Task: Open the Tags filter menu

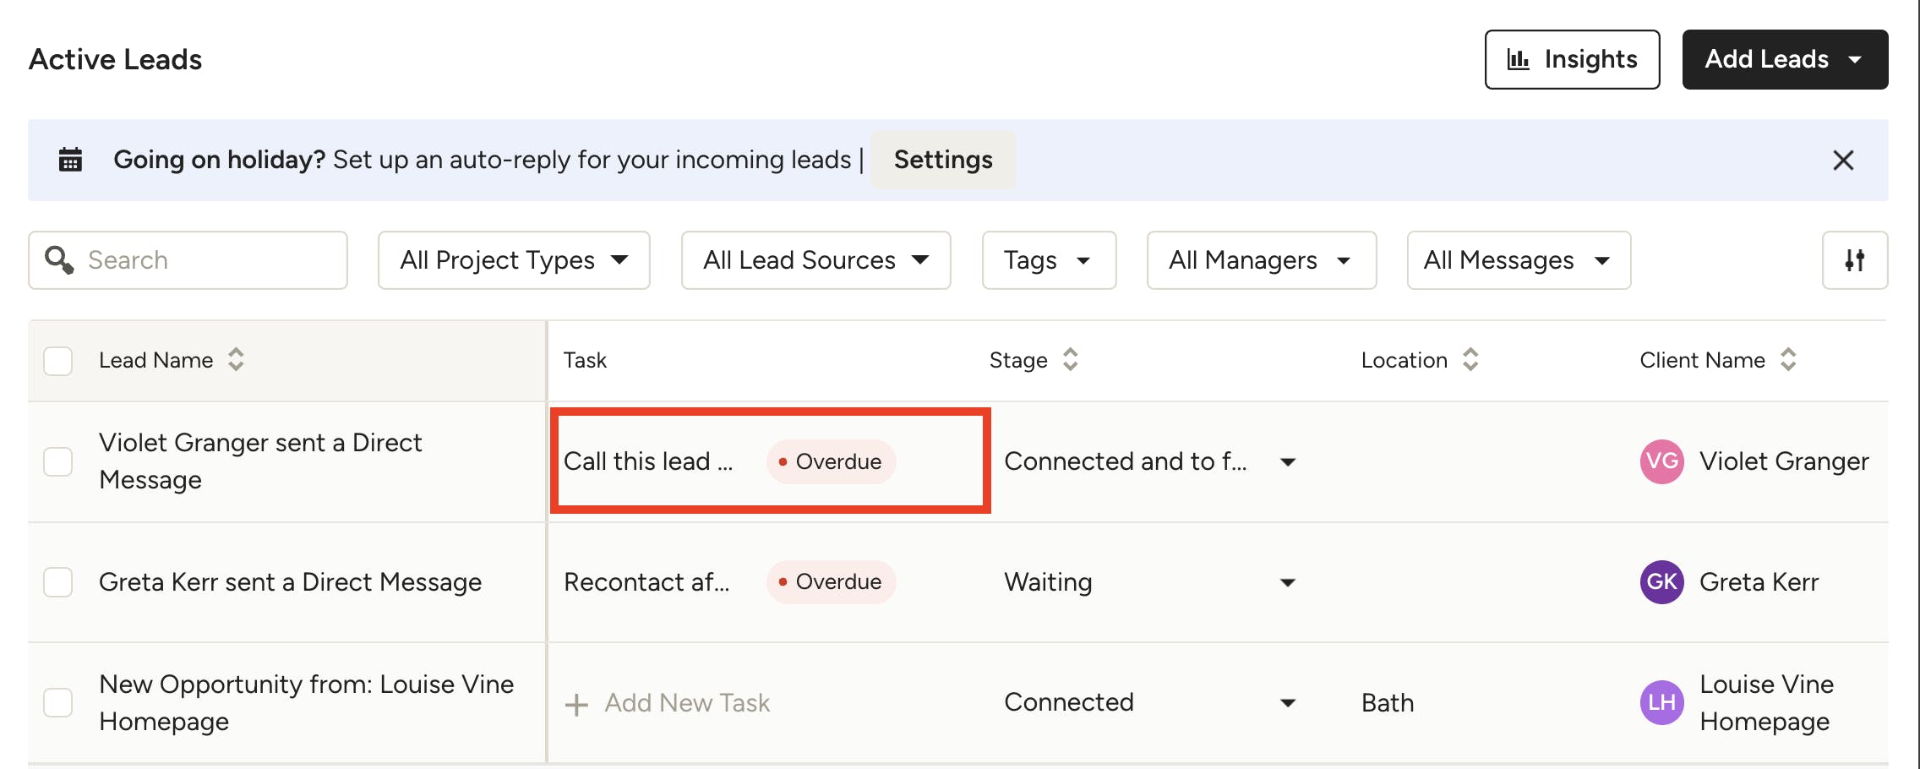Action: pos(1048,260)
